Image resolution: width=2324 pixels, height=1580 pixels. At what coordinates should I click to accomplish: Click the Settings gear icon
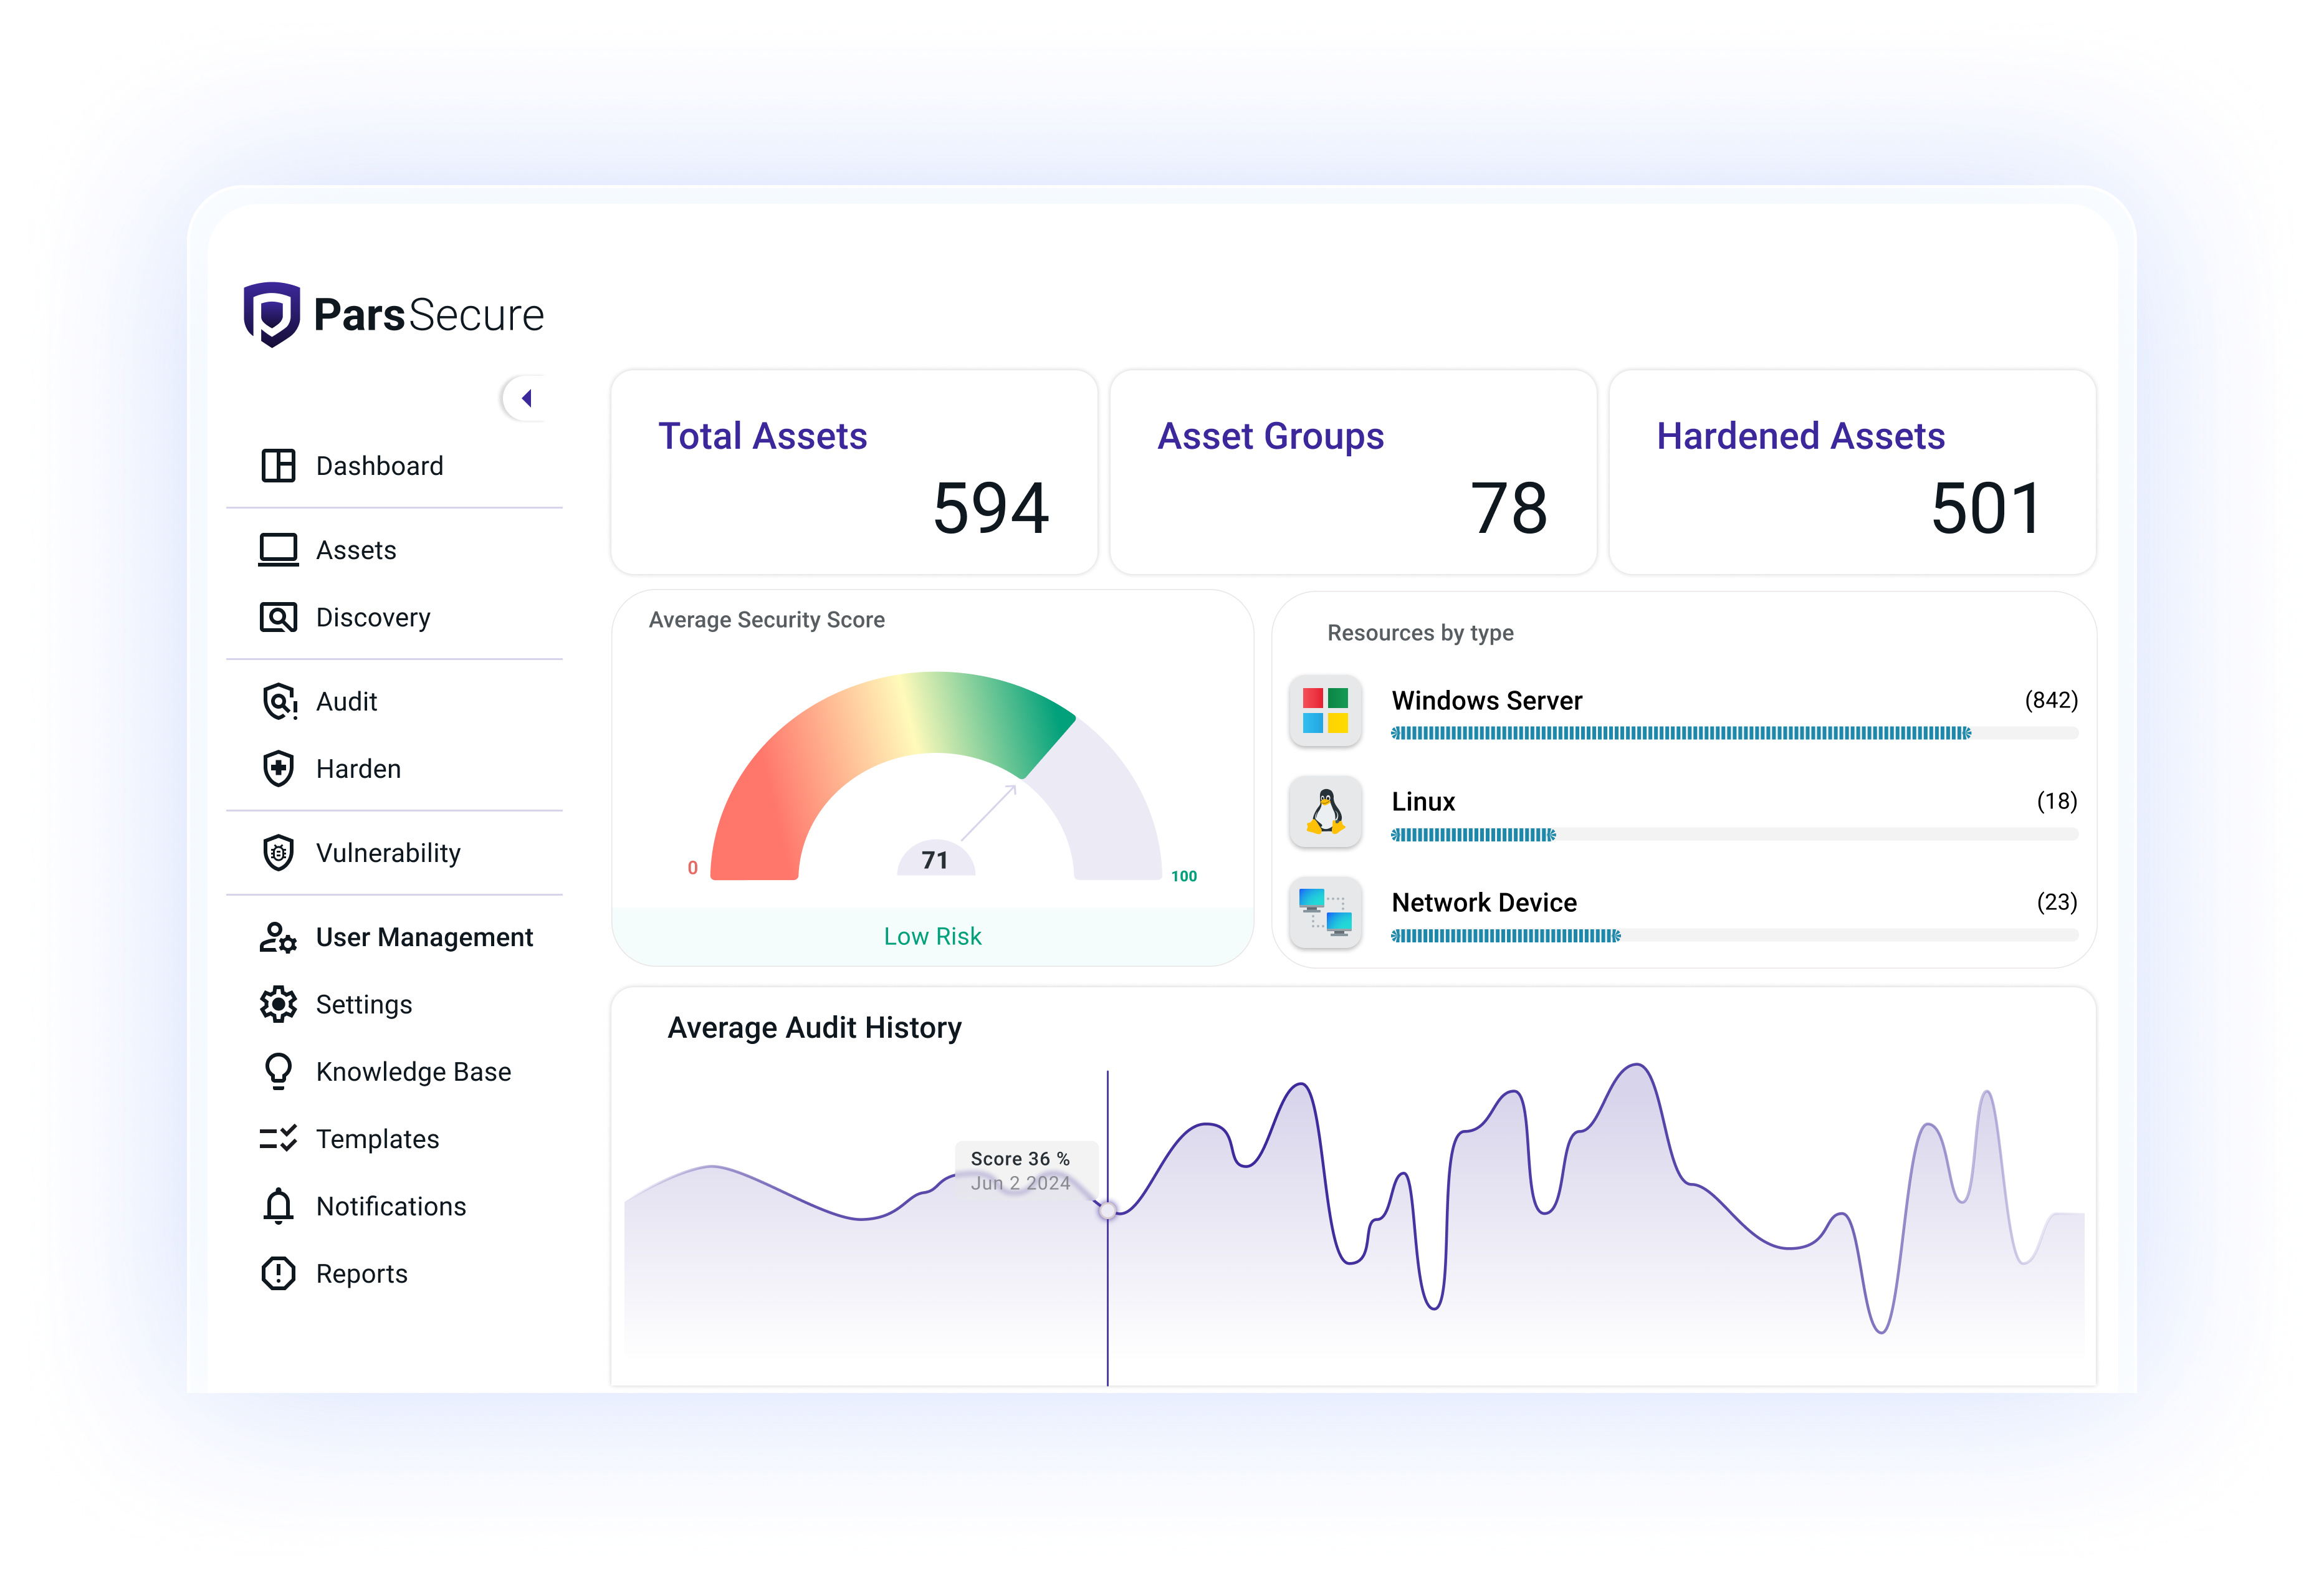coord(278,1004)
